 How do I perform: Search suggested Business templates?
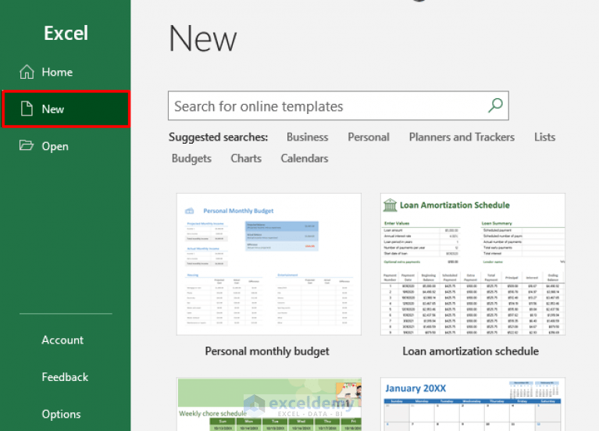click(308, 137)
